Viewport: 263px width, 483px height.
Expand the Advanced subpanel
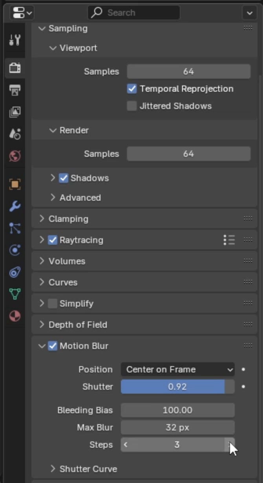53,198
